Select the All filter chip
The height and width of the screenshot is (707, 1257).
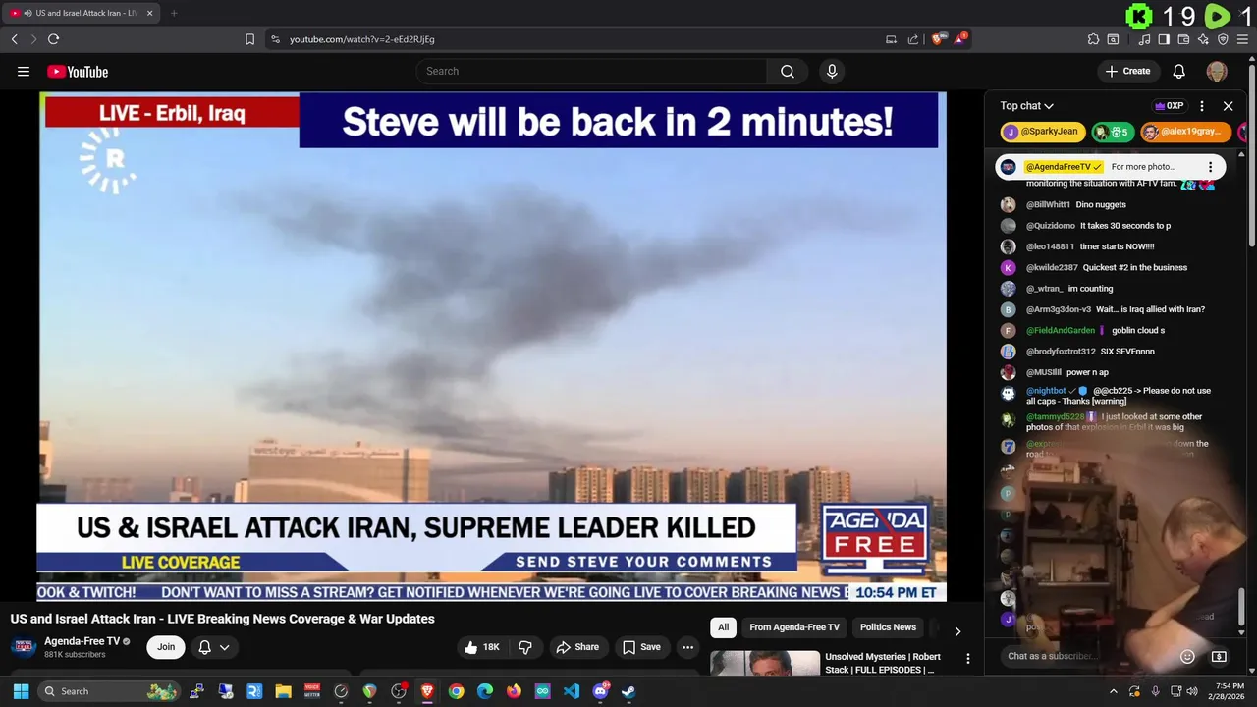click(723, 627)
